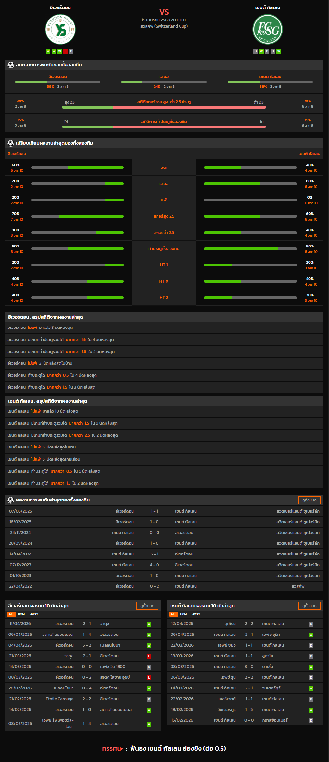Switch to HOME filter in Yverdon last 10 matches
329x762 pixels.
coord(22,614)
